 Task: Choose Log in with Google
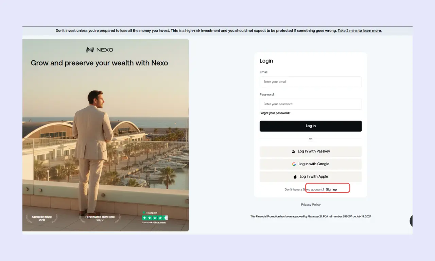[x=311, y=164]
